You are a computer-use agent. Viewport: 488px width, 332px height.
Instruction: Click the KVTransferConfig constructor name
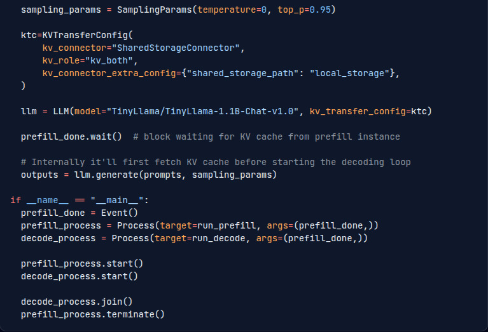85,35
